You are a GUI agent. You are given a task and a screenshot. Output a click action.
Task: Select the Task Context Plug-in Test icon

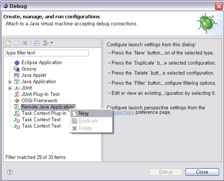[x=17, y=113]
